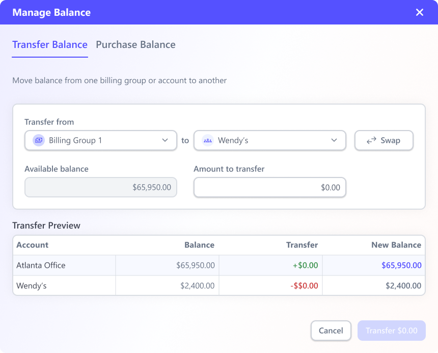
Task: Cancel the balance transfer
Action: click(331, 331)
